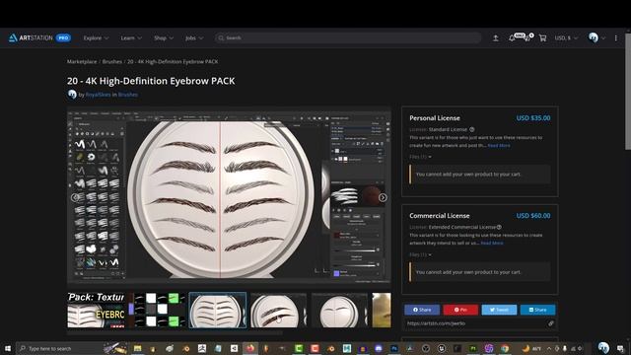Screen dimensions: 631x355
Task: Open the Windows notification center
Action: point(620,348)
